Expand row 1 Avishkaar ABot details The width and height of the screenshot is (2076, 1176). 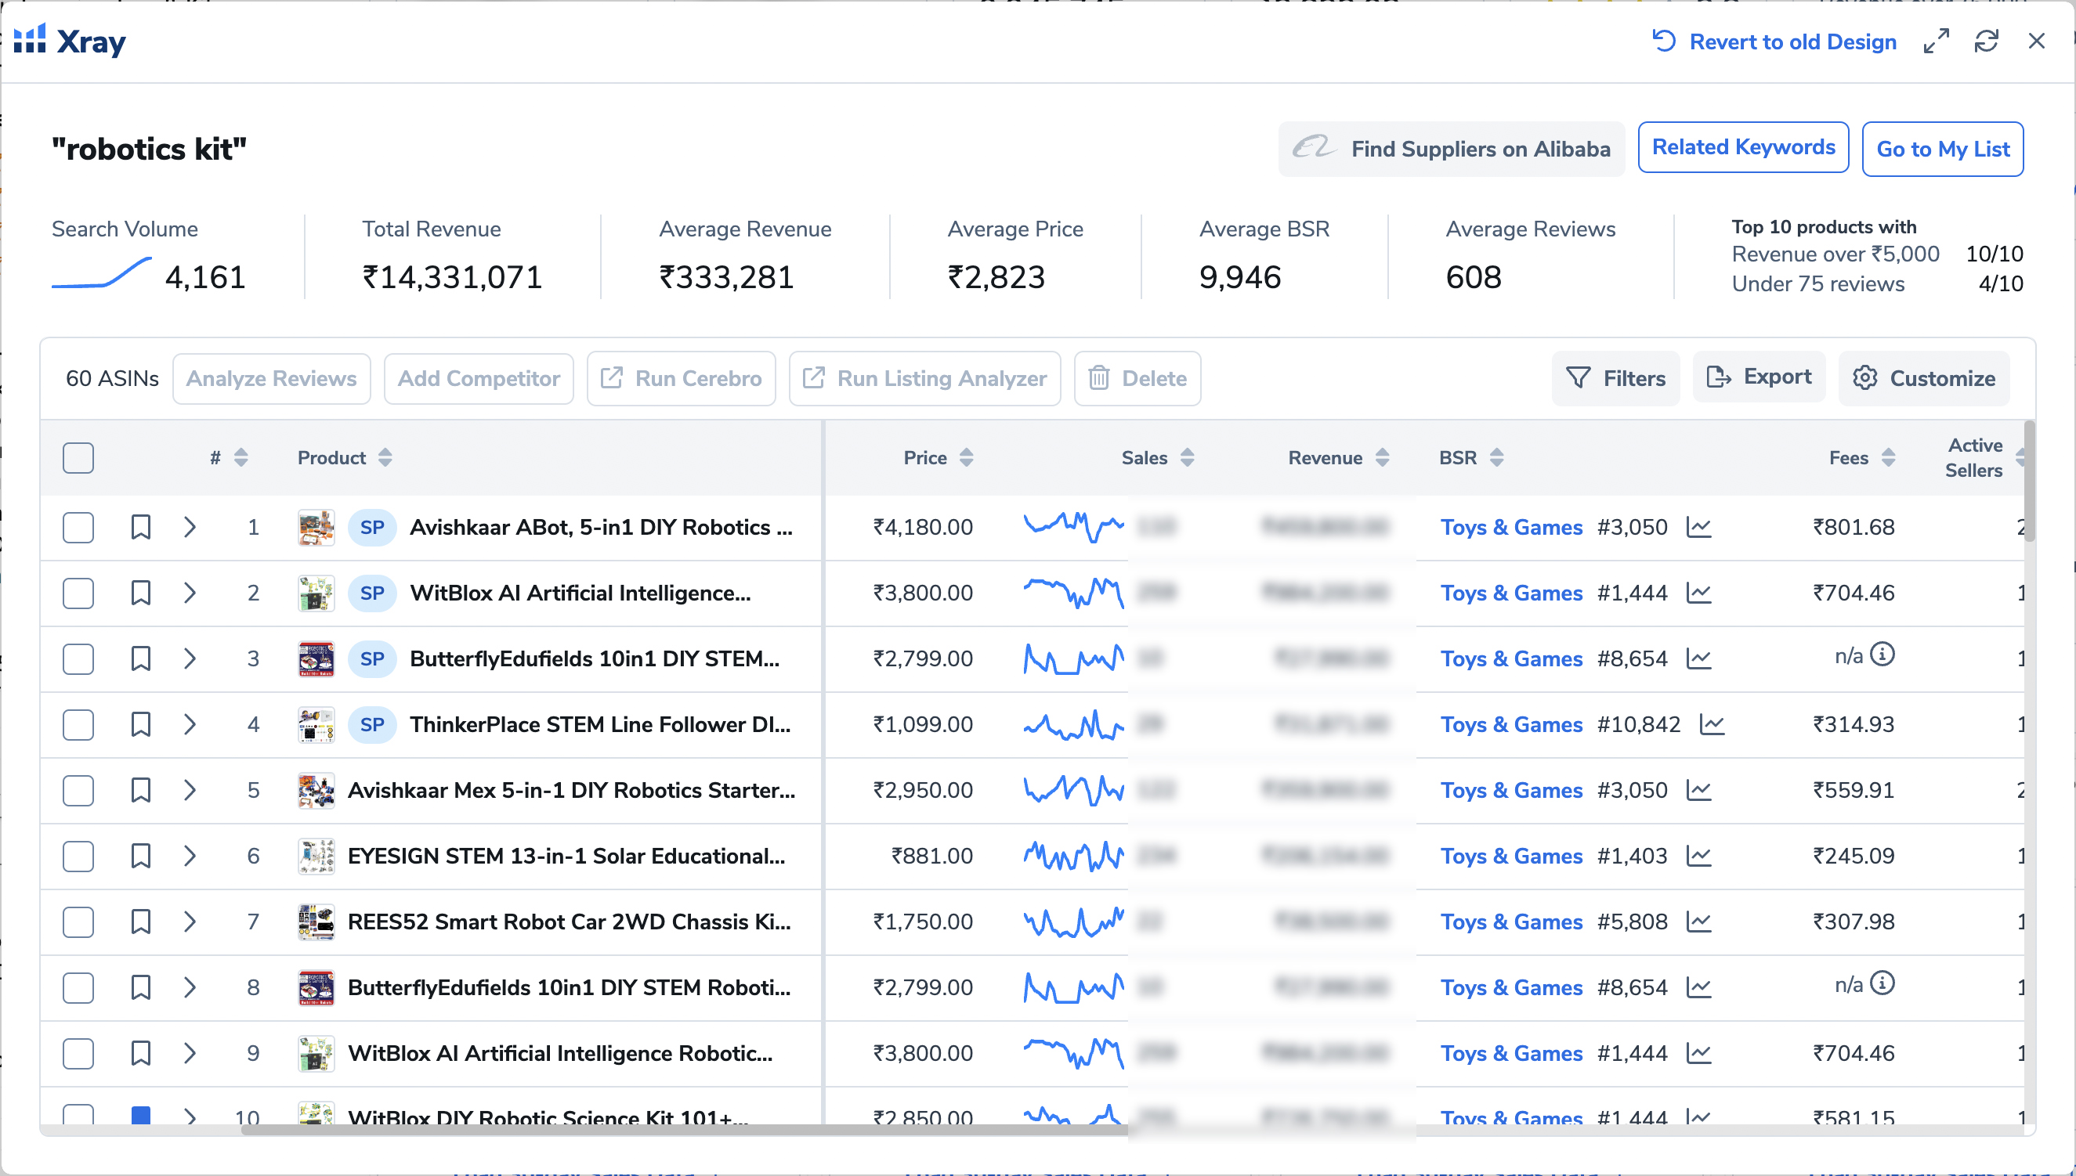coord(190,528)
